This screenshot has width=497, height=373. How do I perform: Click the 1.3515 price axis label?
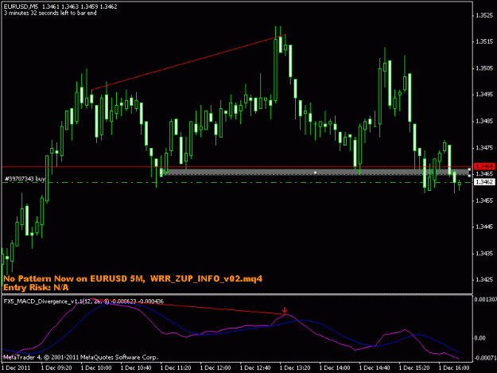point(484,41)
